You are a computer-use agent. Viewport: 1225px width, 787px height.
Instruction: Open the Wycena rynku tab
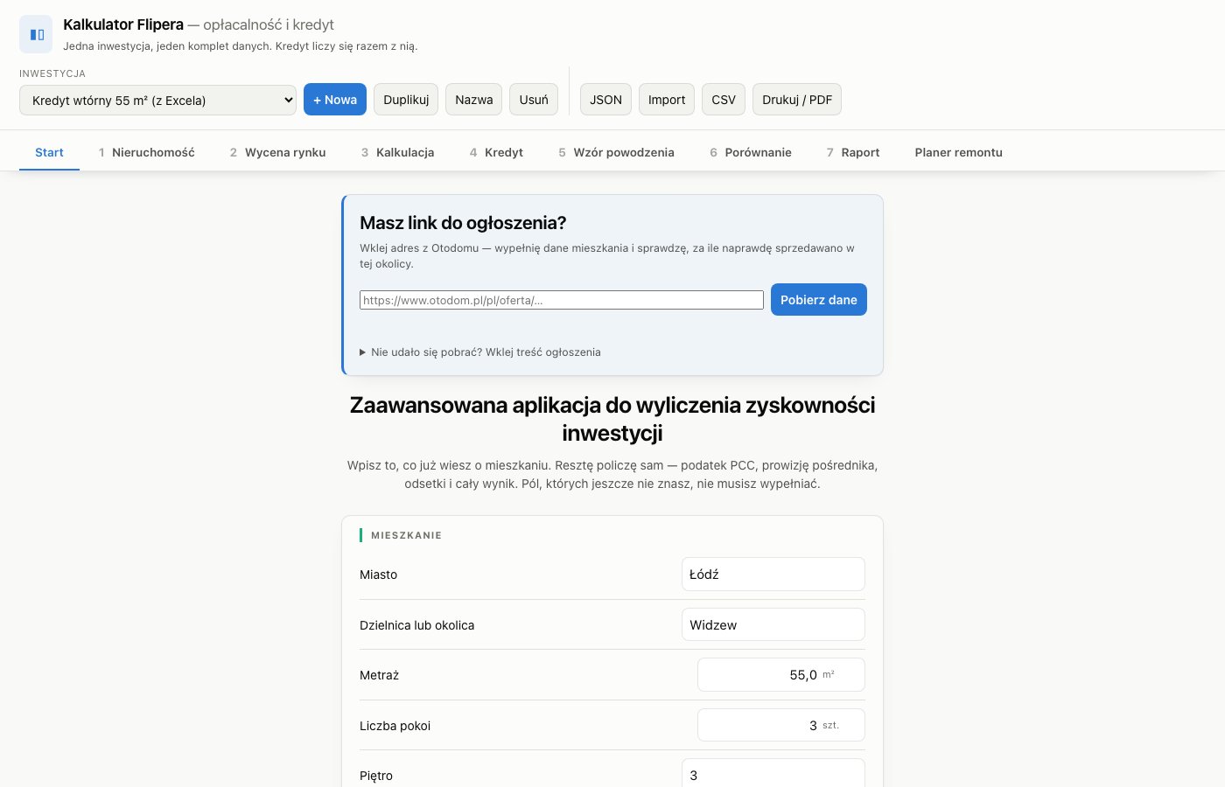pos(277,152)
